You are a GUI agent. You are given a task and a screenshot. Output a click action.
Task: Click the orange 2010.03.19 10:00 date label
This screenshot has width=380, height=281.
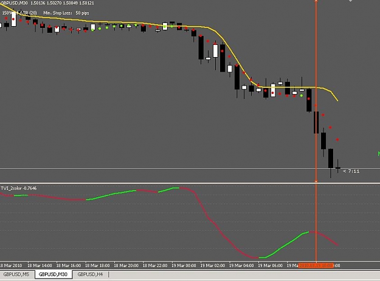pyautogui.click(x=316, y=265)
